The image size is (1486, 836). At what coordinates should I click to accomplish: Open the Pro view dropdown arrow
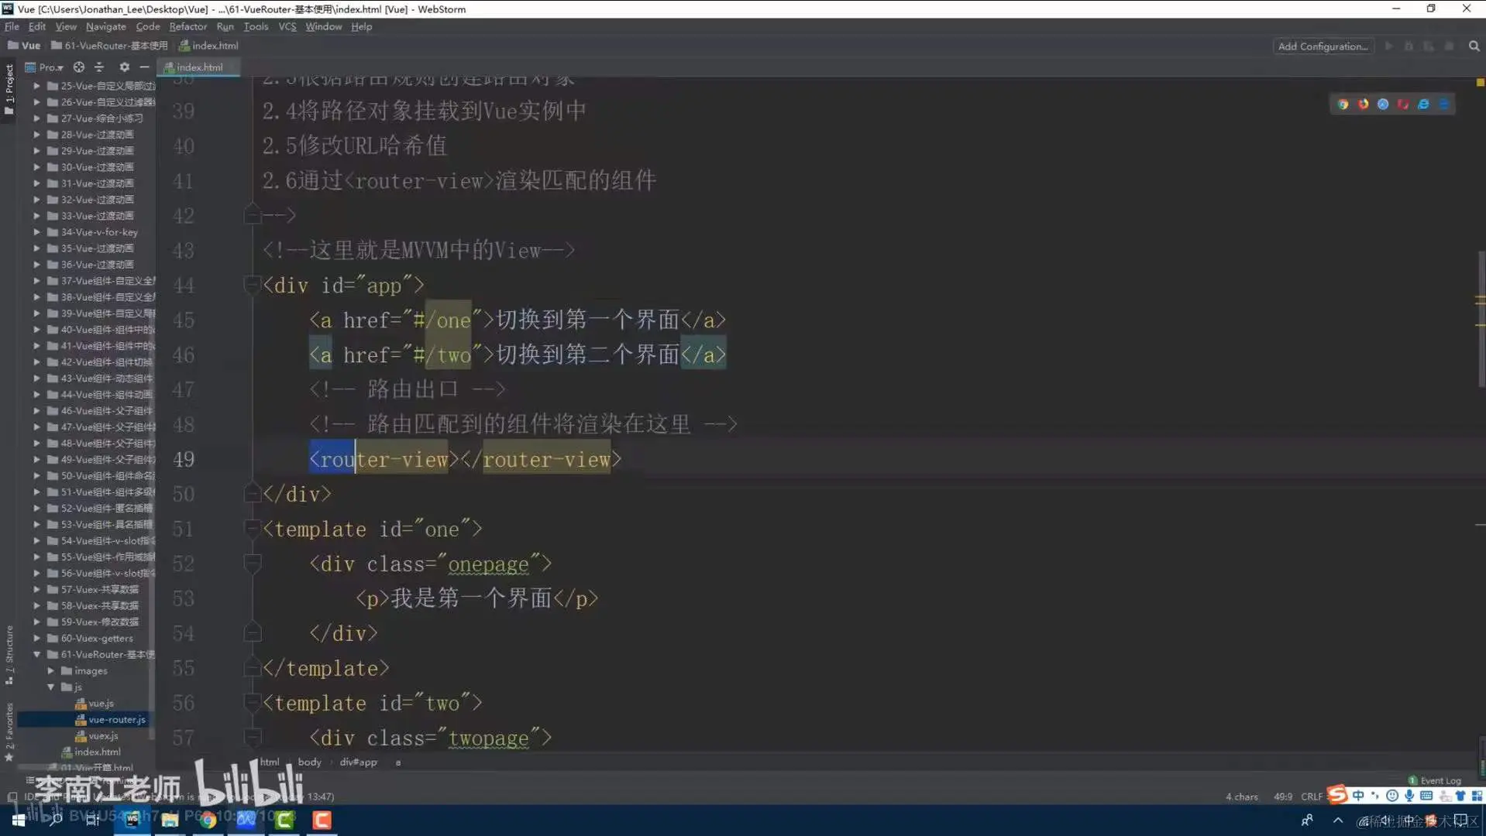(59, 67)
